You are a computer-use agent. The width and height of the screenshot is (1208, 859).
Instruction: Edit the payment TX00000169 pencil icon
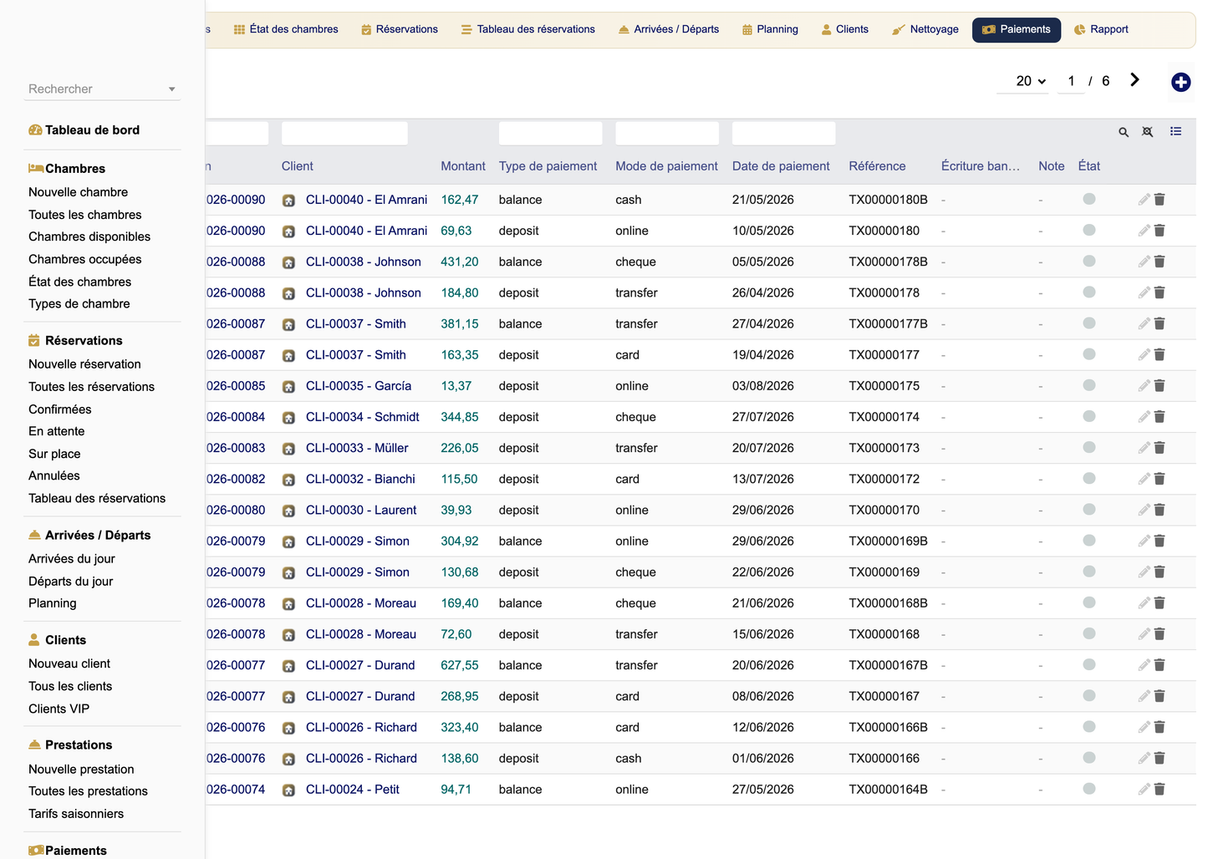click(x=1144, y=572)
